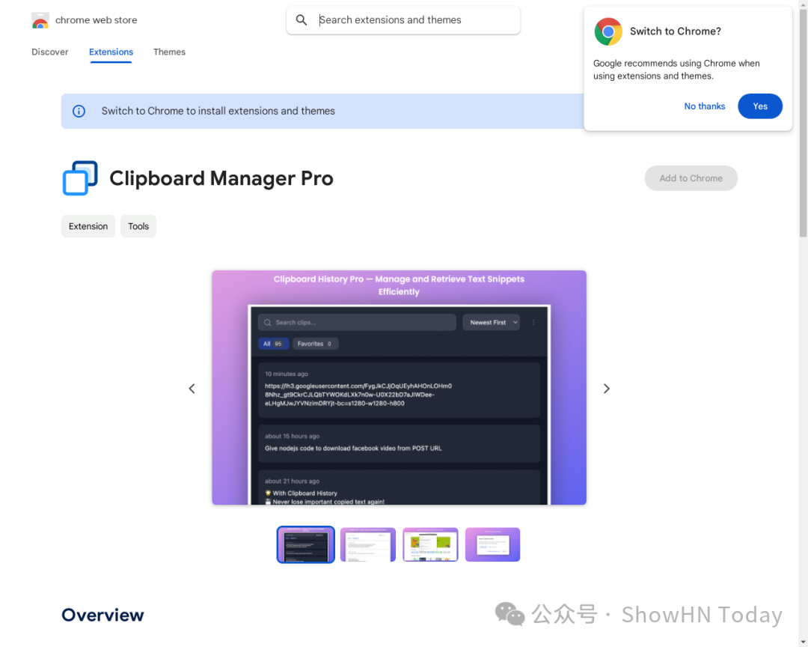808x647 pixels.
Task: Click the '10 minutes ago' clip entry
Action: 400,389
